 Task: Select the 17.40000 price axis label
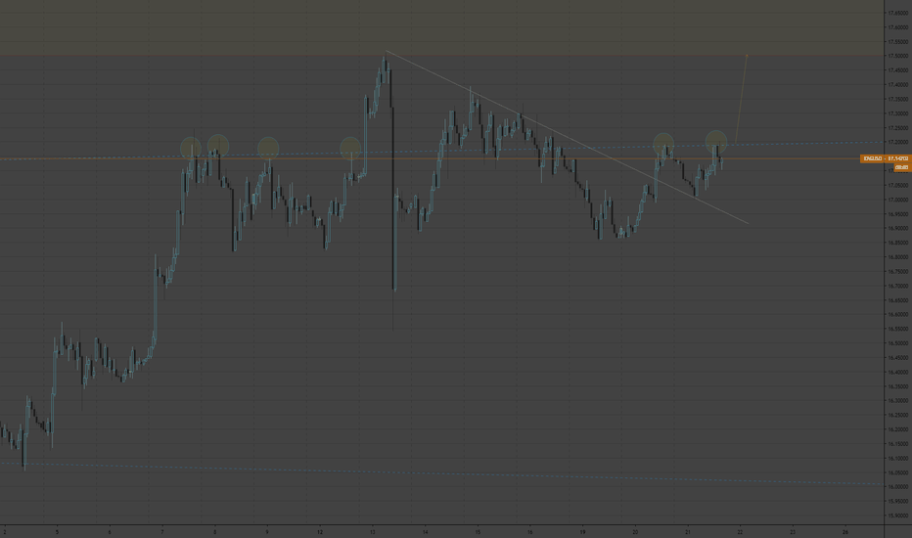pos(898,85)
